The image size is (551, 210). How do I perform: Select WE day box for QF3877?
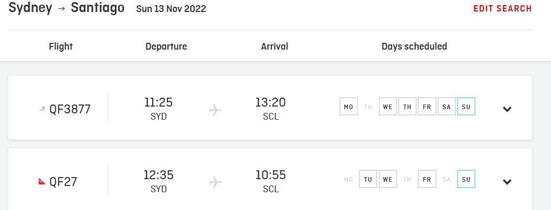tap(388, 107)
